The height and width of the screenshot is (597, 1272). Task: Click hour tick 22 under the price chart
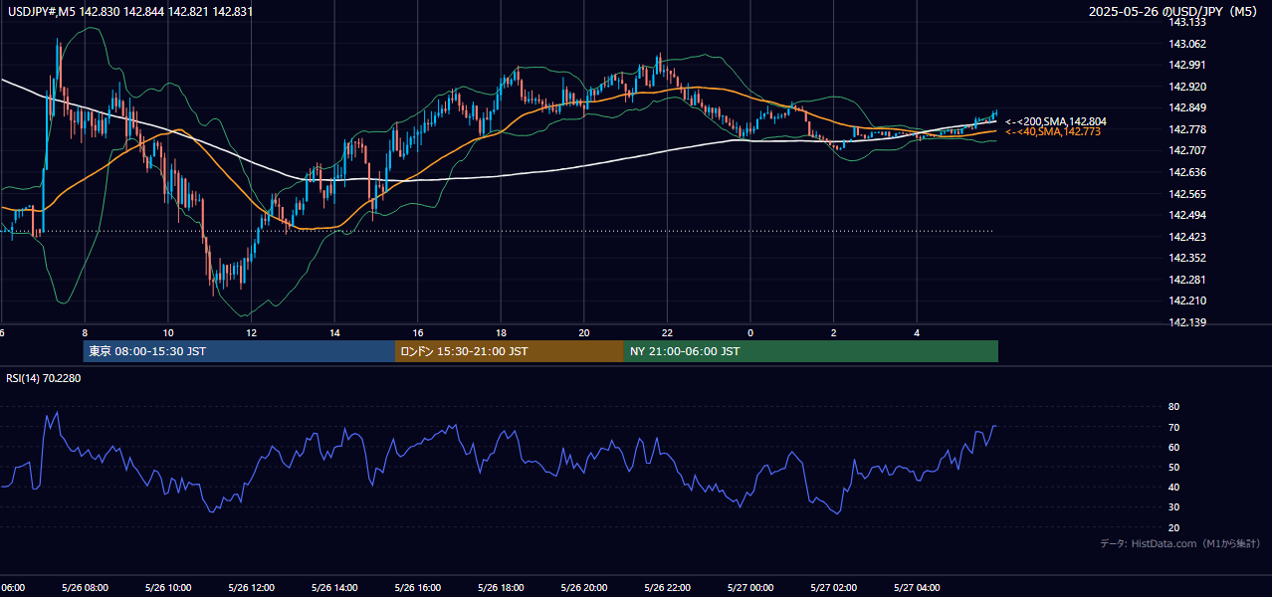pos(667,332)
